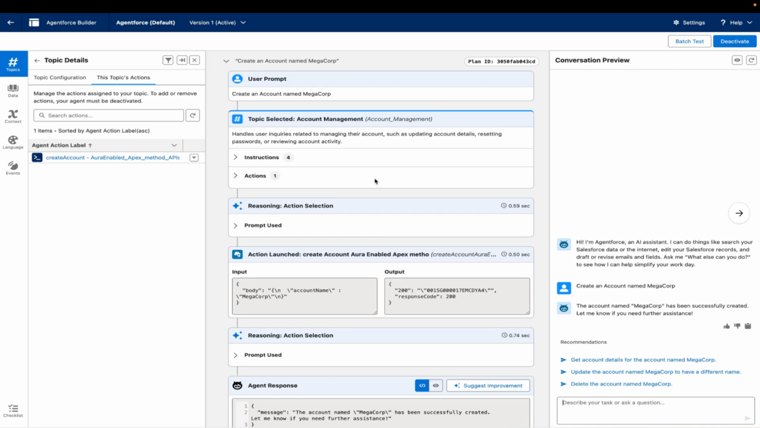Focus the Describe your task input box
This screenshot has height=428, width=760.
(x=655, y=410)
